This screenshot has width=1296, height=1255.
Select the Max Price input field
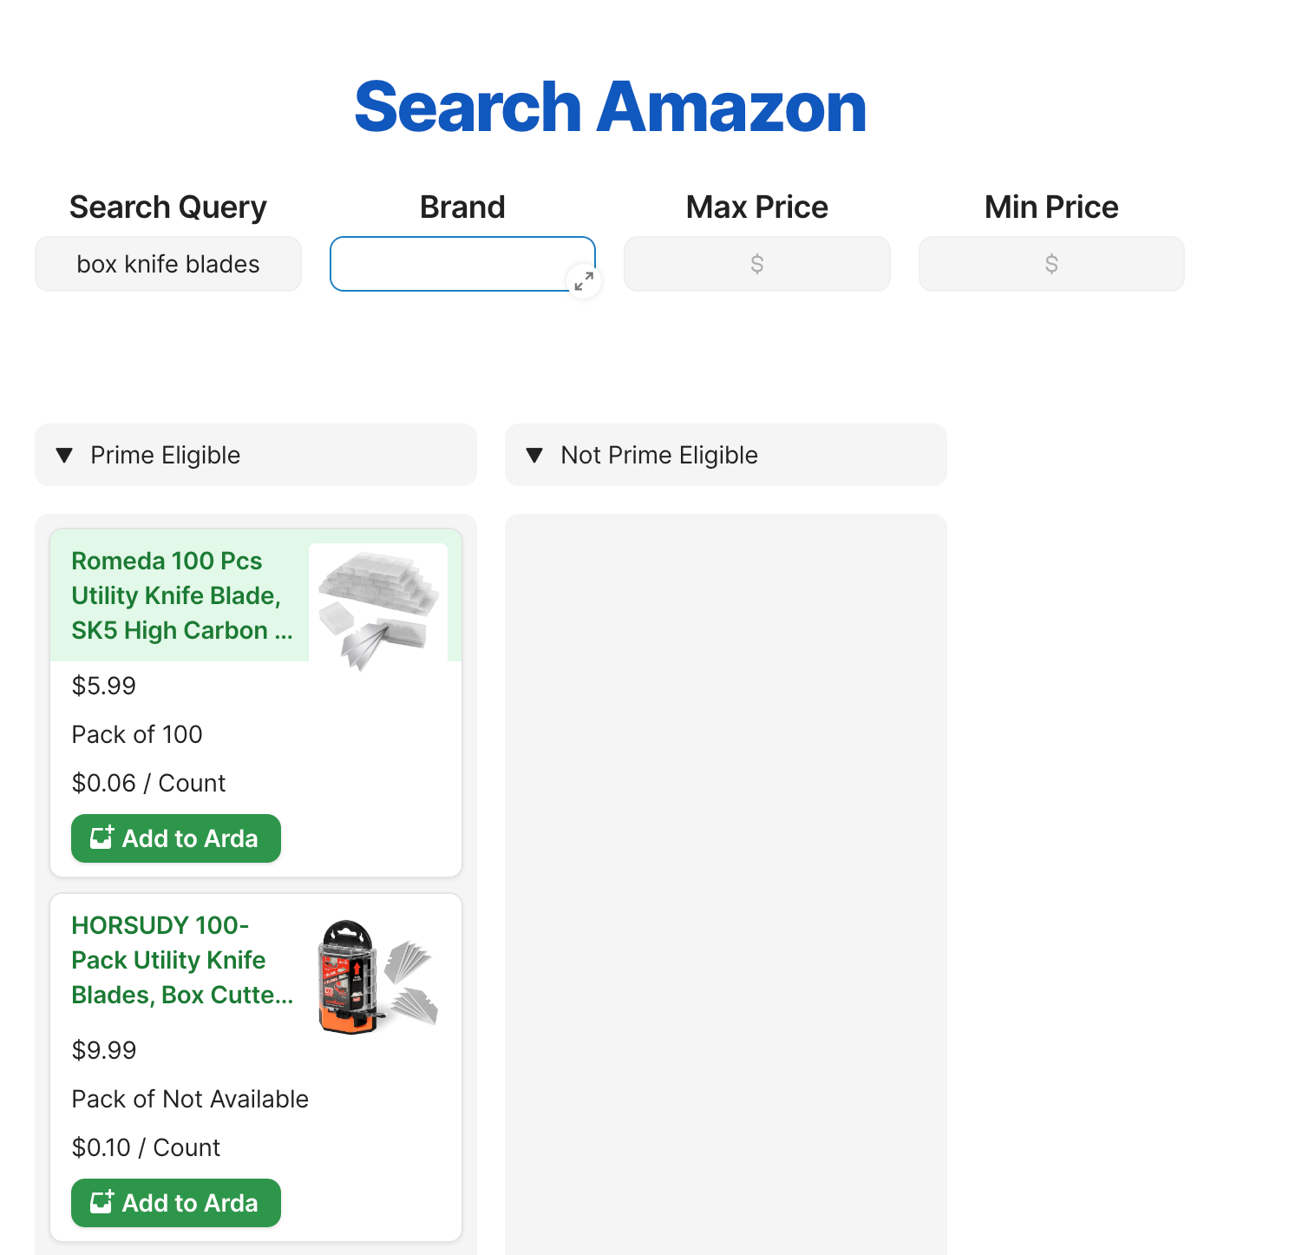point(756,264)
